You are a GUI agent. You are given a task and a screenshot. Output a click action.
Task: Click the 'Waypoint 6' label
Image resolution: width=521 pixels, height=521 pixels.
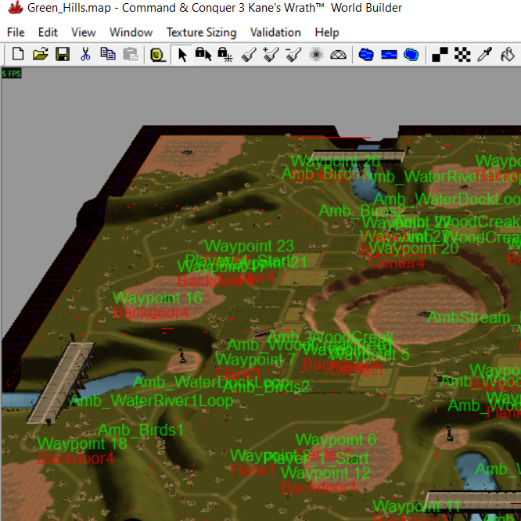click(x=336, y=440)
